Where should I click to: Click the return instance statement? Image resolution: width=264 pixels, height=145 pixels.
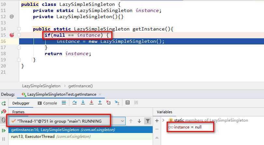pos(68,54)
